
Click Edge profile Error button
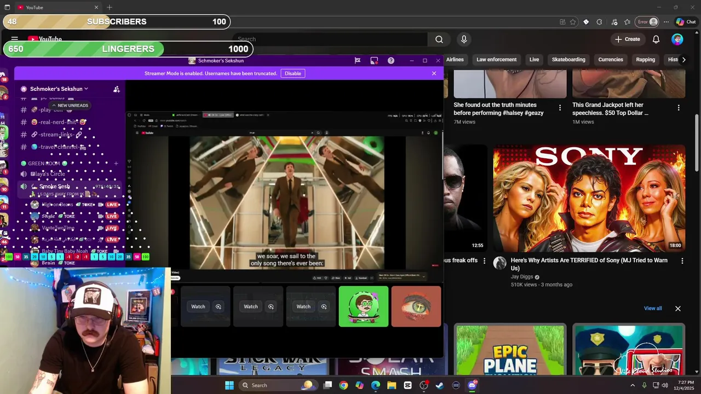click(647, 22)
